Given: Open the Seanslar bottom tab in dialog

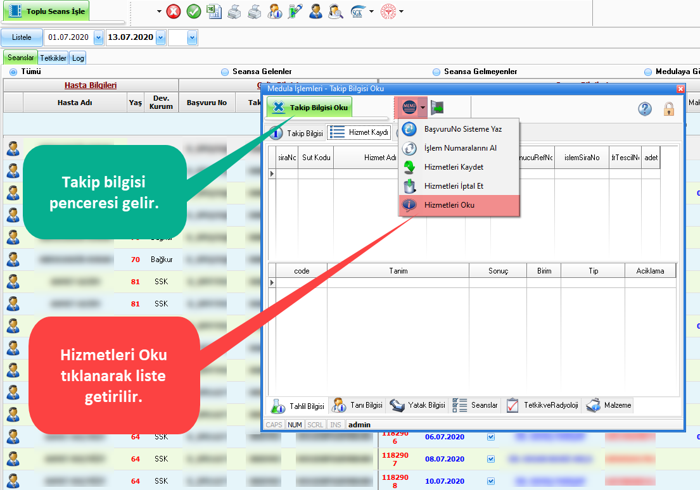Looking at the screenshot, I should point(475,405).
